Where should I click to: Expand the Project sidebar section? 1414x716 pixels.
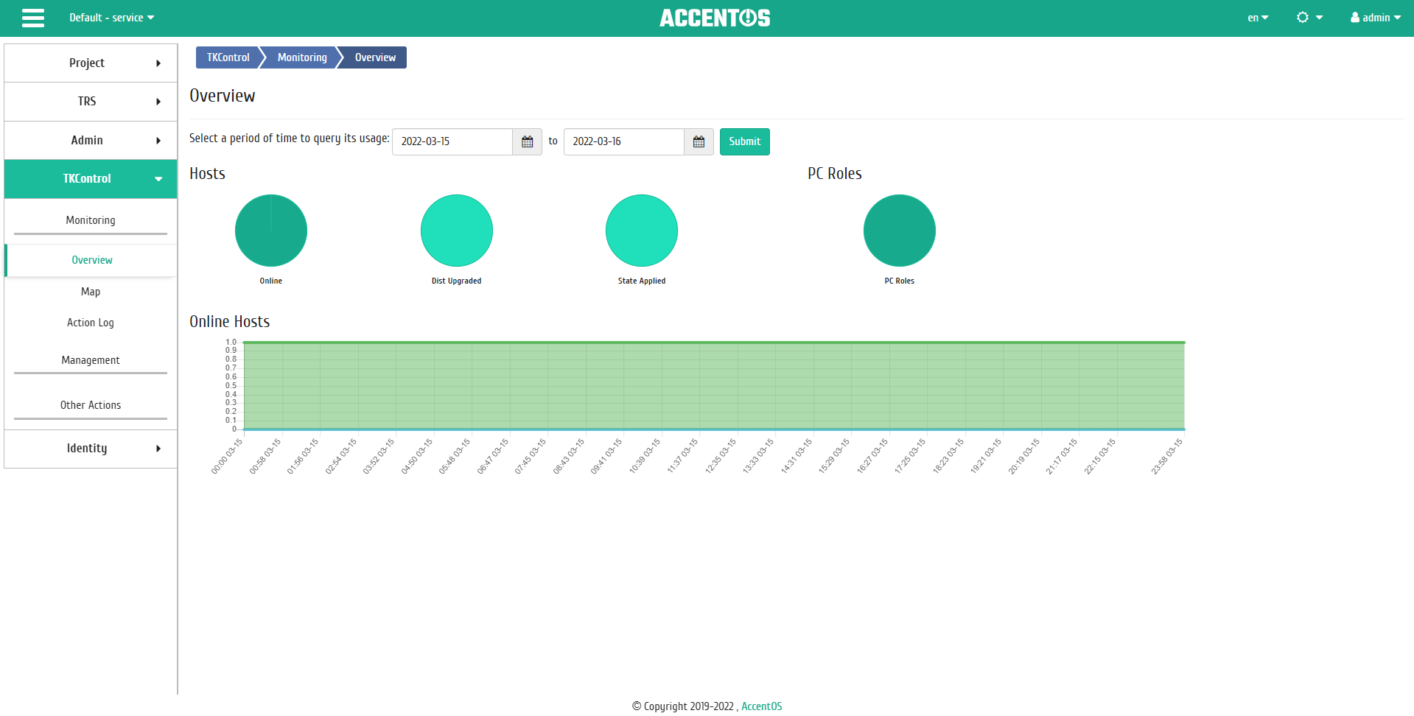(91, 63)
